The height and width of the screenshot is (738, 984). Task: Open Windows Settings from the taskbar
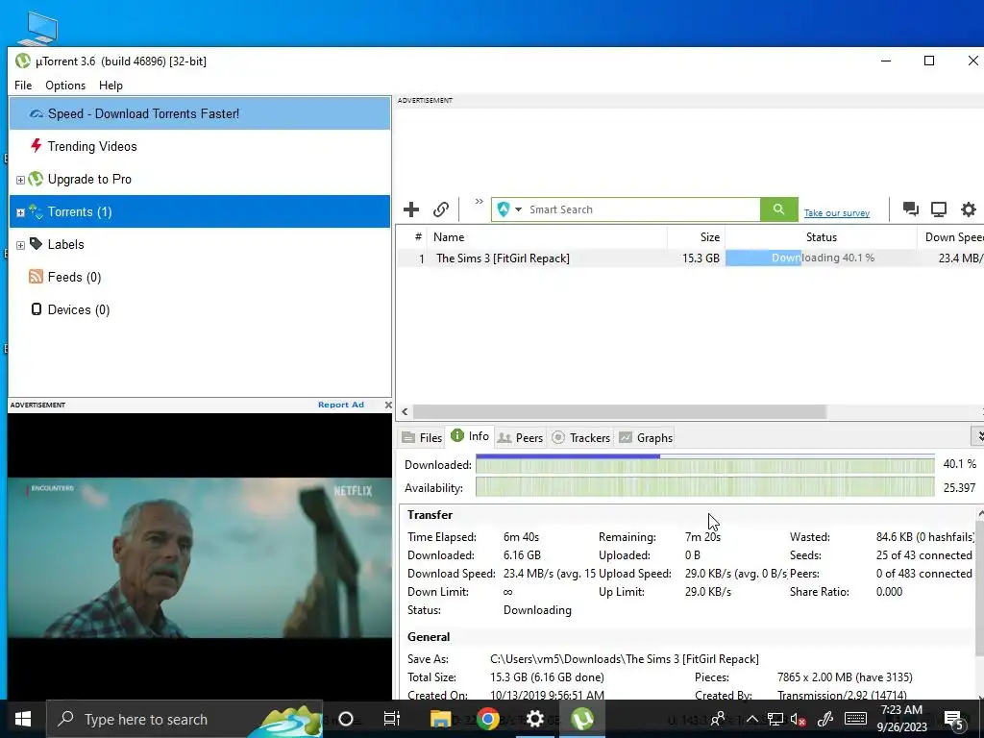[534, 719]
